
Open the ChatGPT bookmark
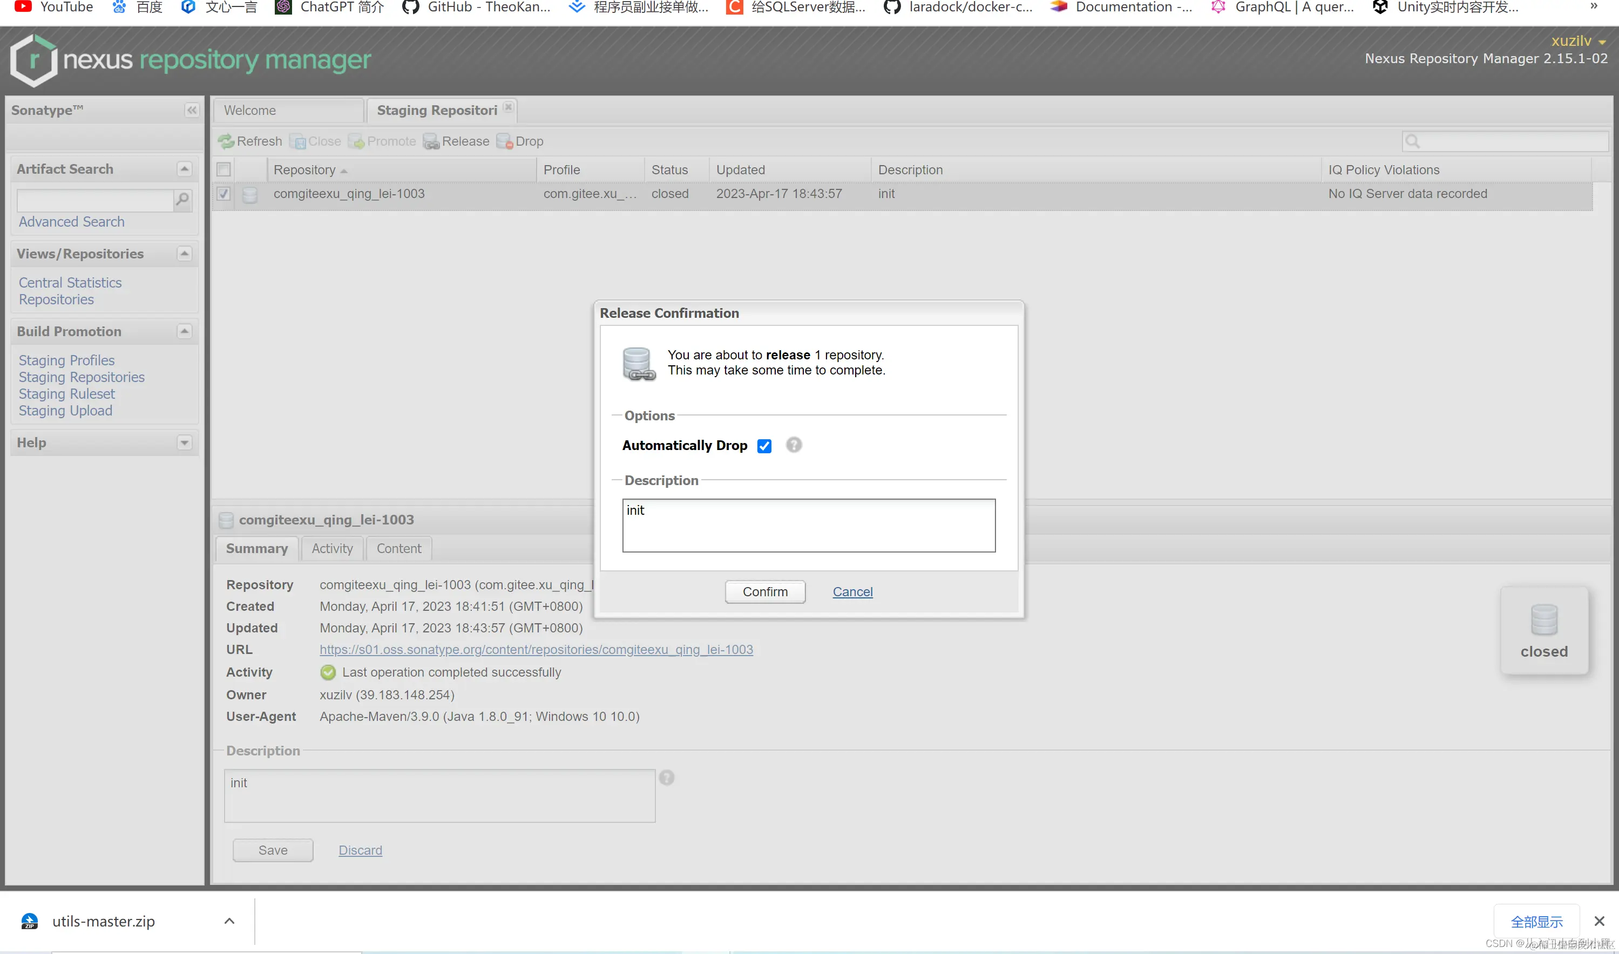click(329, 7)
